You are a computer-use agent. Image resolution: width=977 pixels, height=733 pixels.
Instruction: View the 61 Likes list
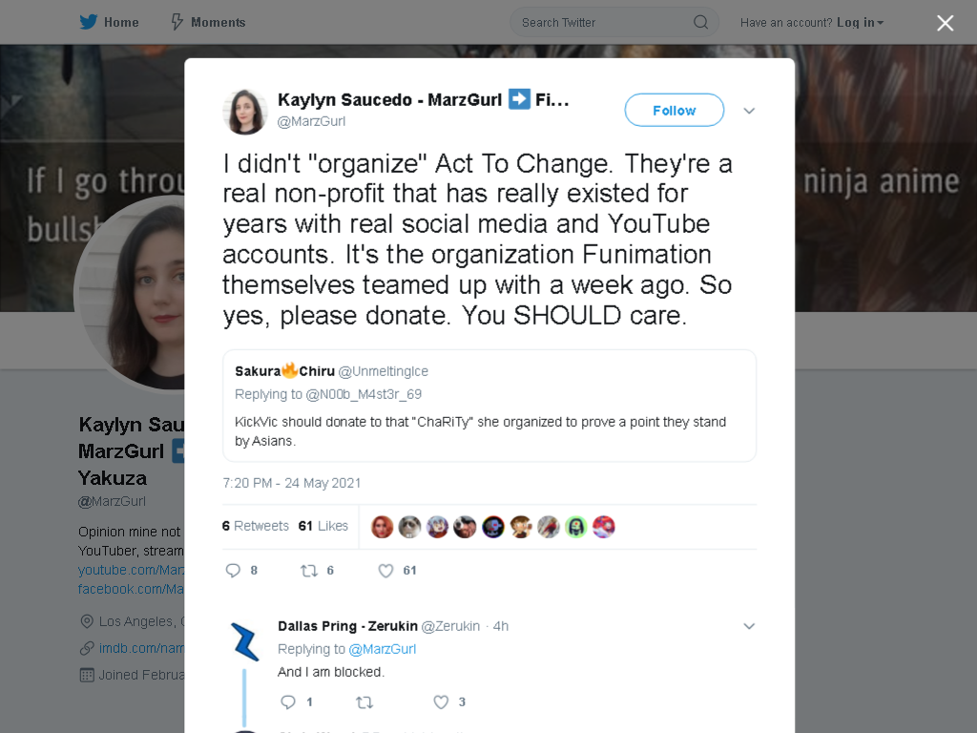pos(322,526)
